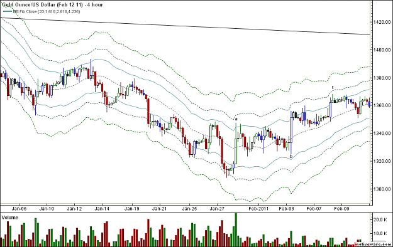Select wave label 'a' on the chart
Viewport: 393px width, 247px height.
pyautogui.click(x=236, y=119)
